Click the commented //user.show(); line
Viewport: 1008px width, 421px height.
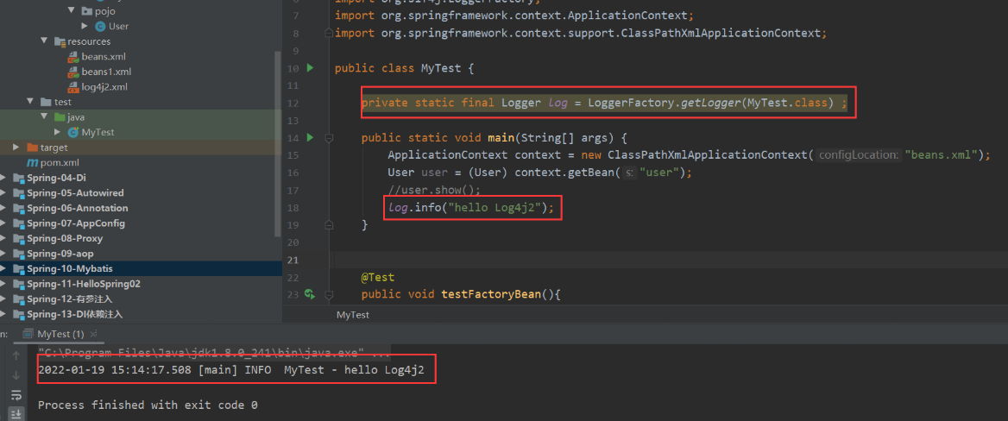(434, 191)
